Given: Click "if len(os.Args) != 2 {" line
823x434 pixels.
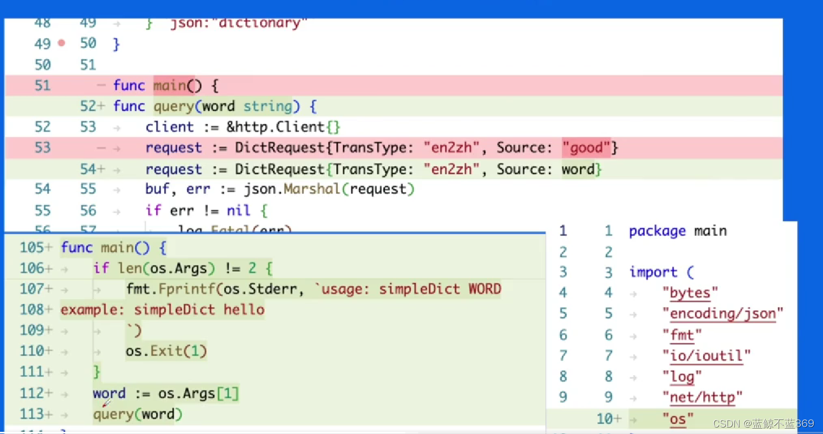Looking at the screenshot, I should pyautogui.click(x=183, y=268).
